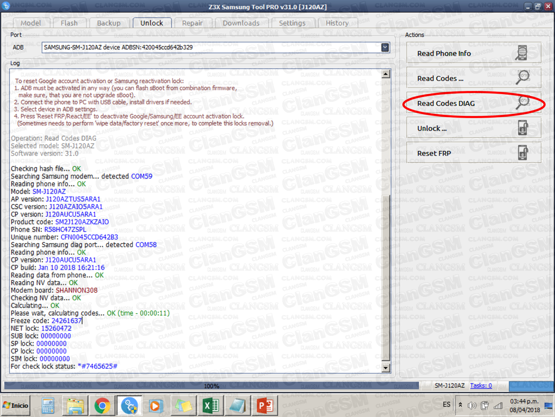The width and height of the screenshot is (555, 417).
Task: Click the Z3X title bar app icon
Action: coord(6,6)
